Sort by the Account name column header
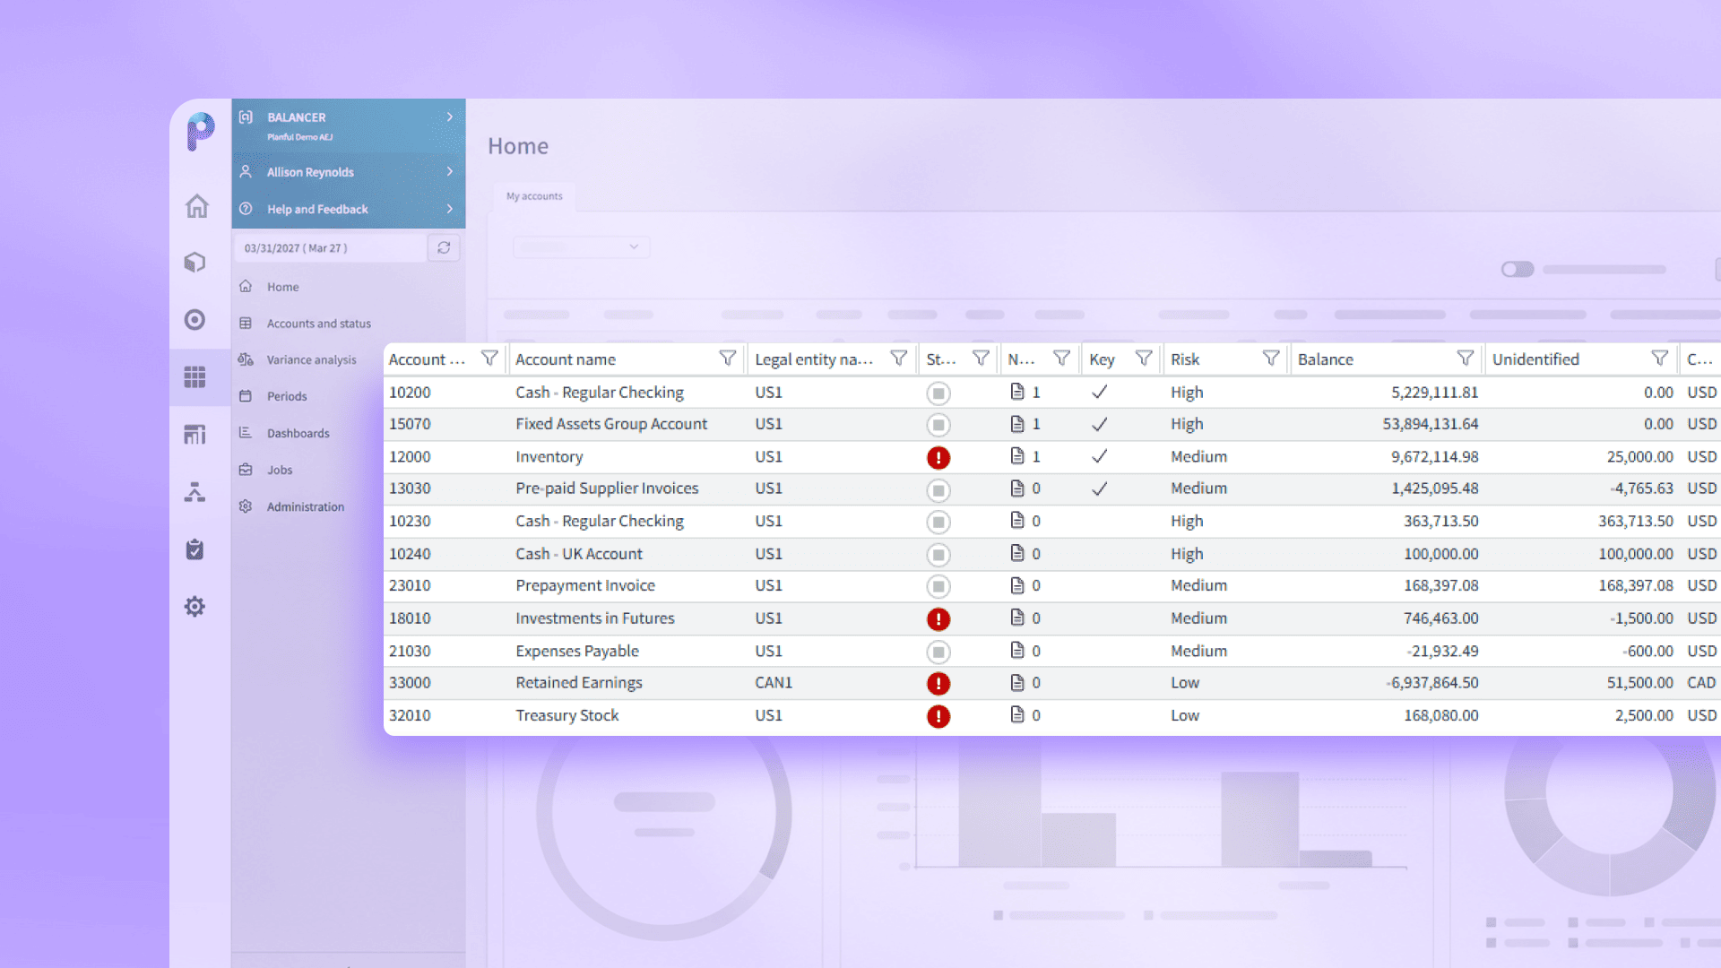 click(x=566, y=359)
